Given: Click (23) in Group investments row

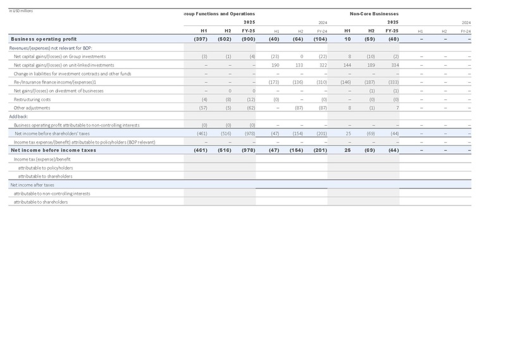Looking at the screenshot, I should click(275, 56).
